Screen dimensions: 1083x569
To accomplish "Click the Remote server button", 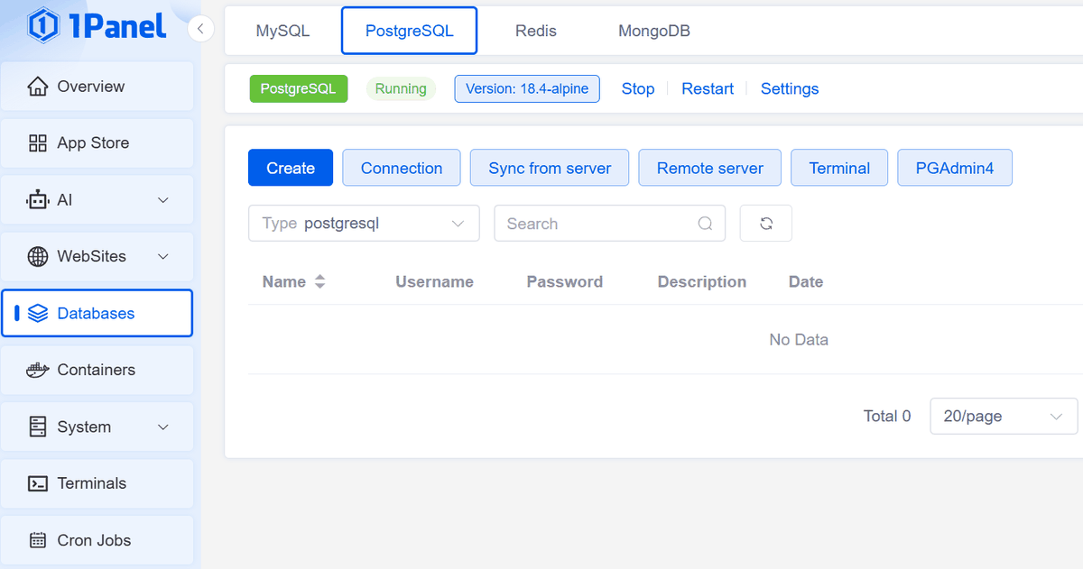I will click(x=710, y=168).
